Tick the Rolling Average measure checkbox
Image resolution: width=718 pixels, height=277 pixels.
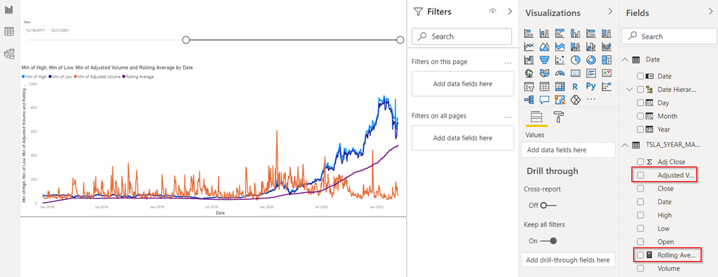[641, 255]
